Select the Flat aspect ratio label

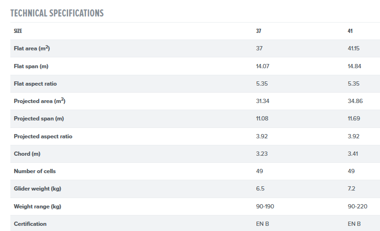click(35, 84)
